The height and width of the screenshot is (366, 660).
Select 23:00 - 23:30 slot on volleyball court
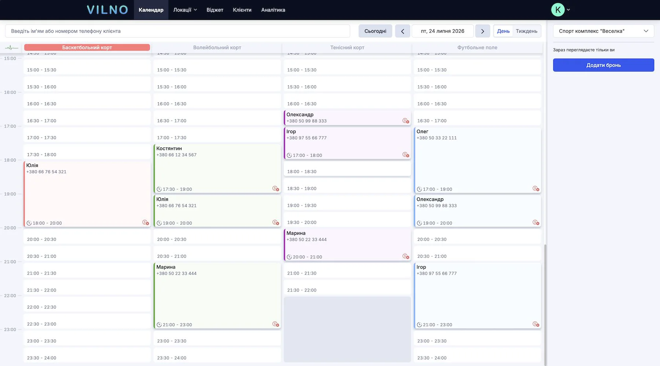(x=217, y=338)
